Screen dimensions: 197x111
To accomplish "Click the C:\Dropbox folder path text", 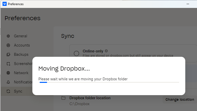I will (x=79, y=104).
